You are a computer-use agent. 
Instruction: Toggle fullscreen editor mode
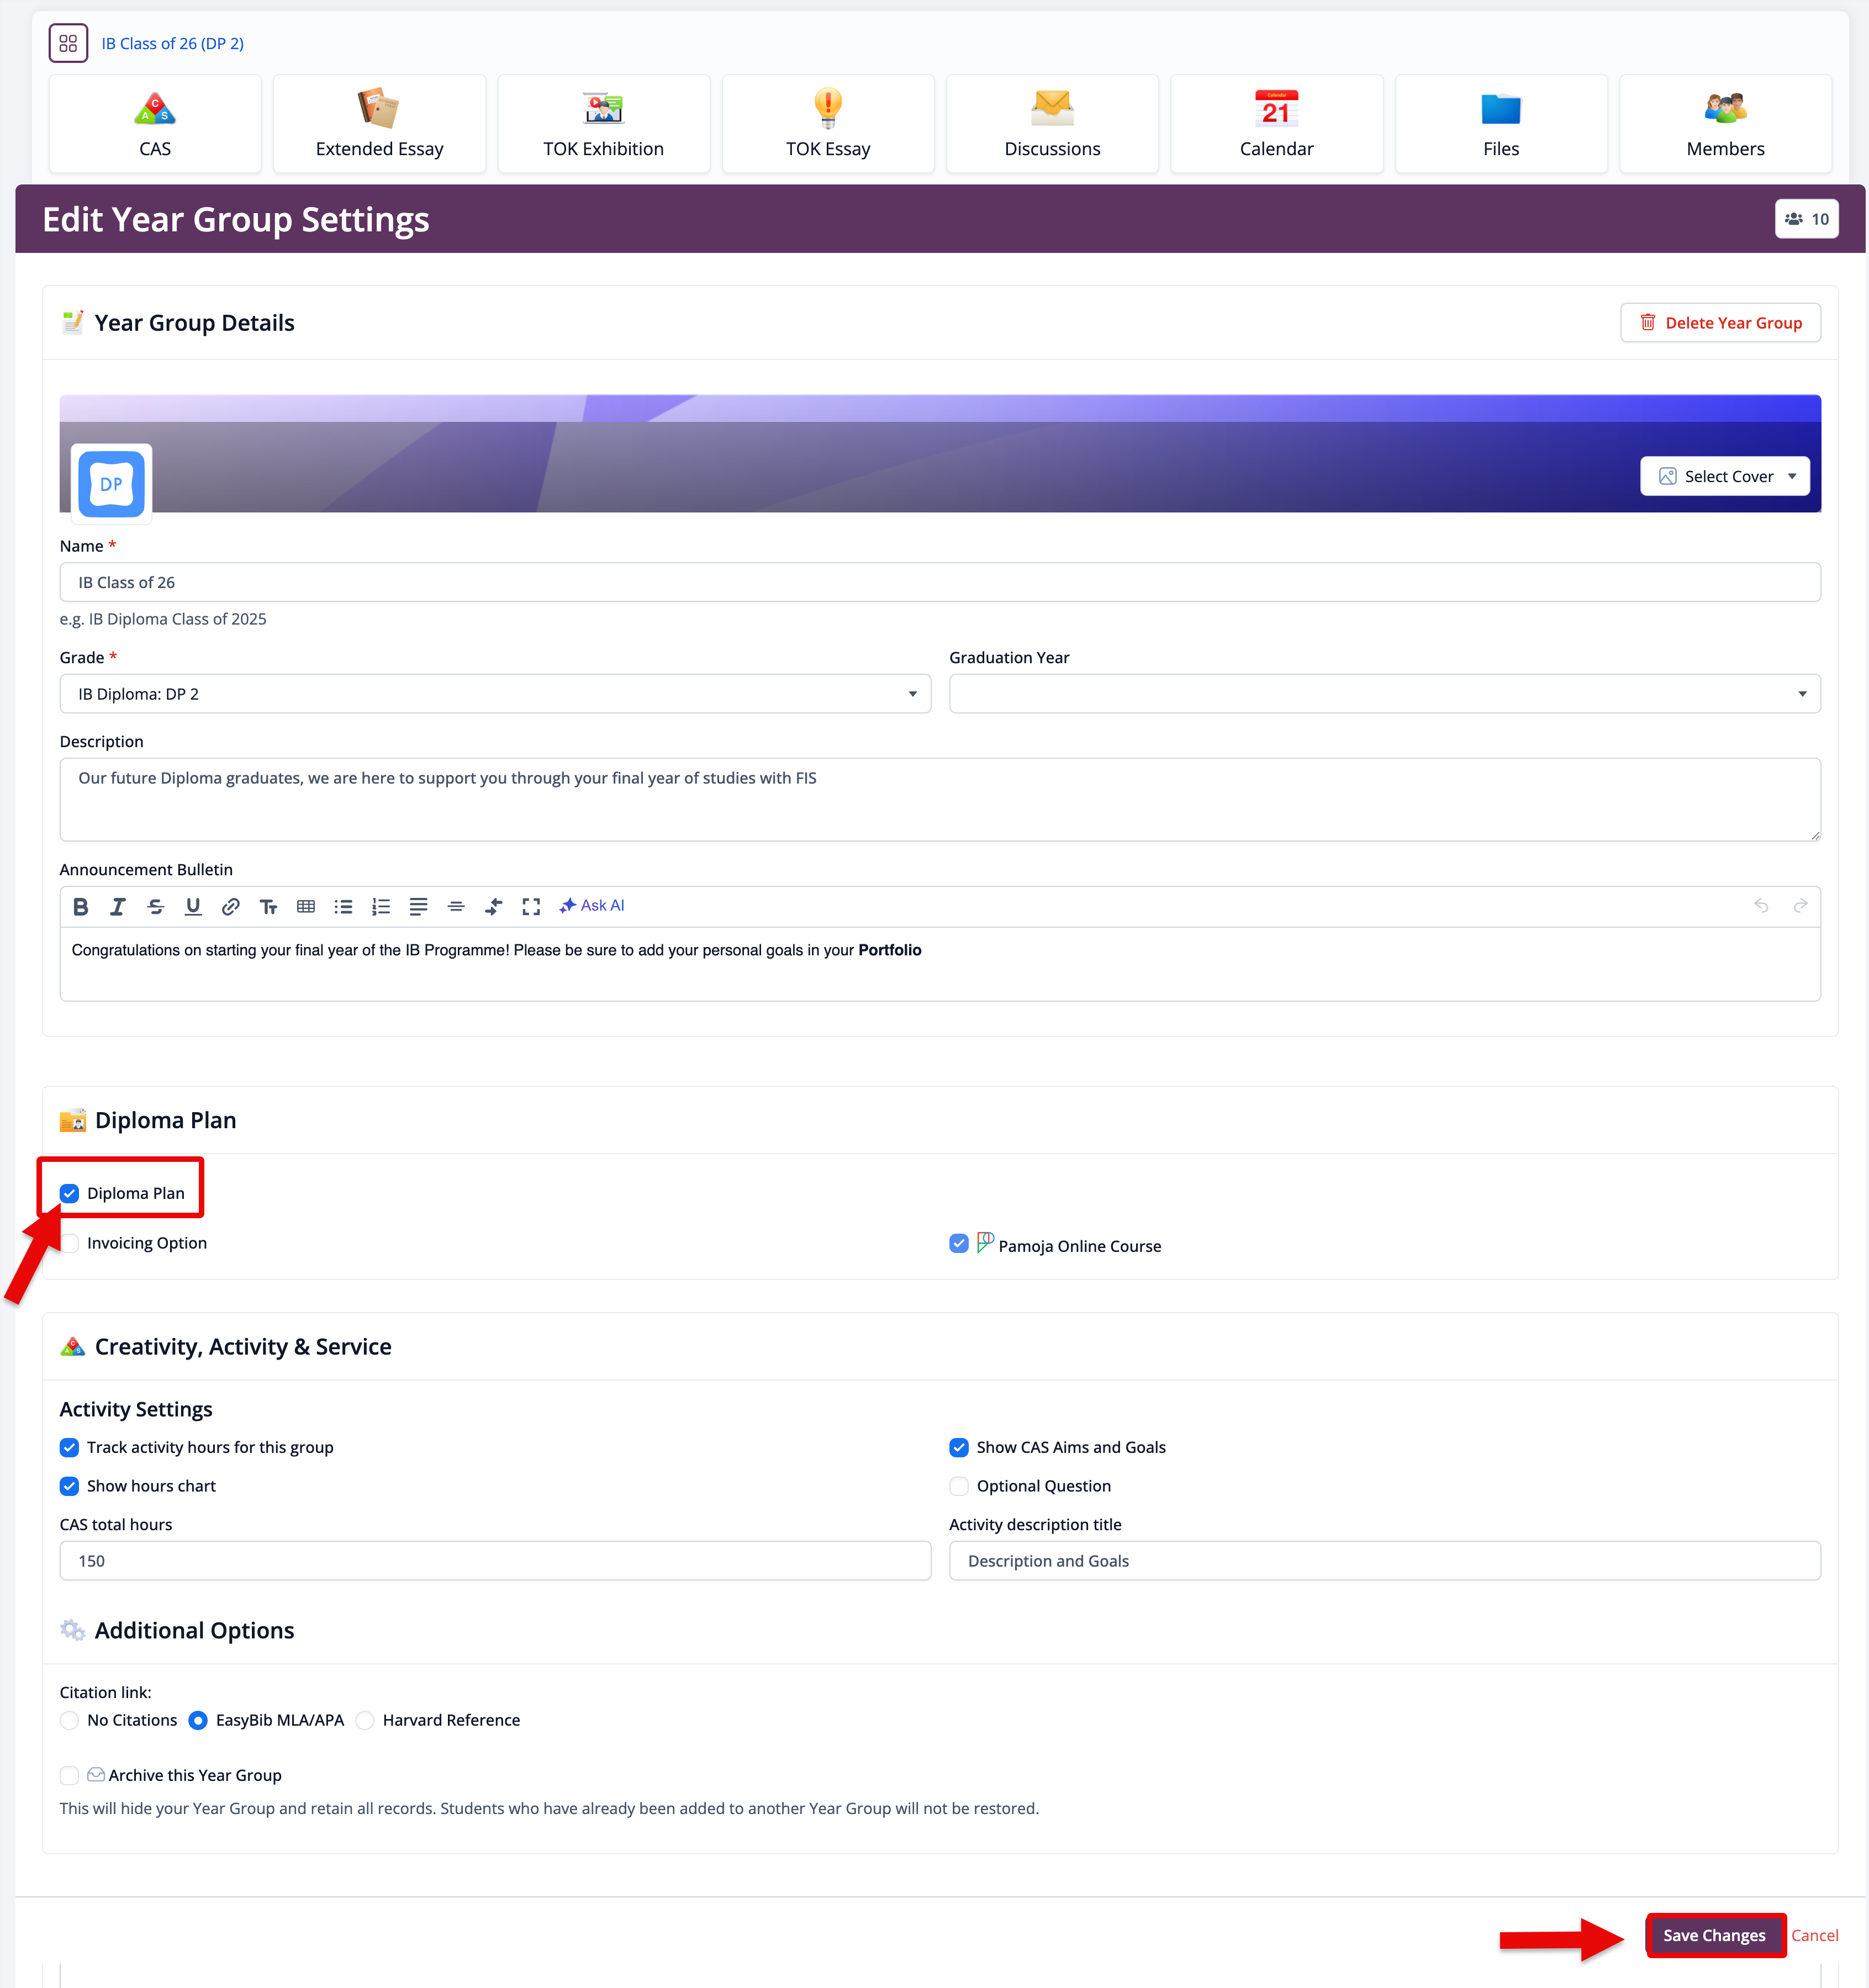point(531,906)
